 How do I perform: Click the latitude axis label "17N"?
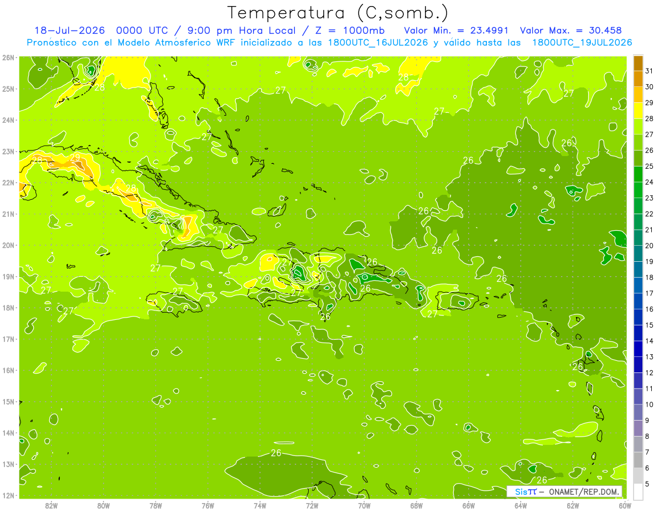pos(8,339)
